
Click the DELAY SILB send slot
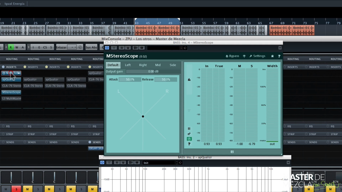(96, 148)
